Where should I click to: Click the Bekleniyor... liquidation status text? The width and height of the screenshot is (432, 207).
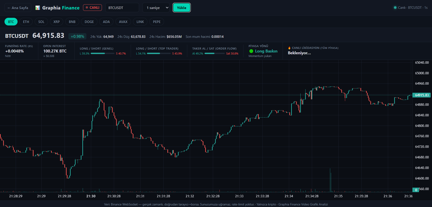[299, 53]
